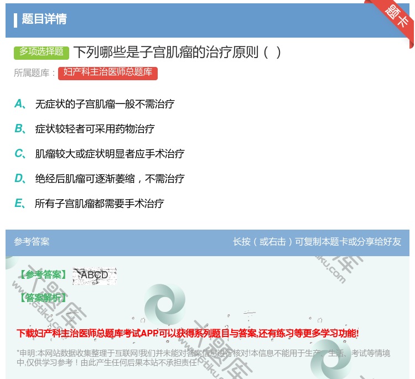Open the red 妇产科主治医师总题库 tag

[108, 72]
